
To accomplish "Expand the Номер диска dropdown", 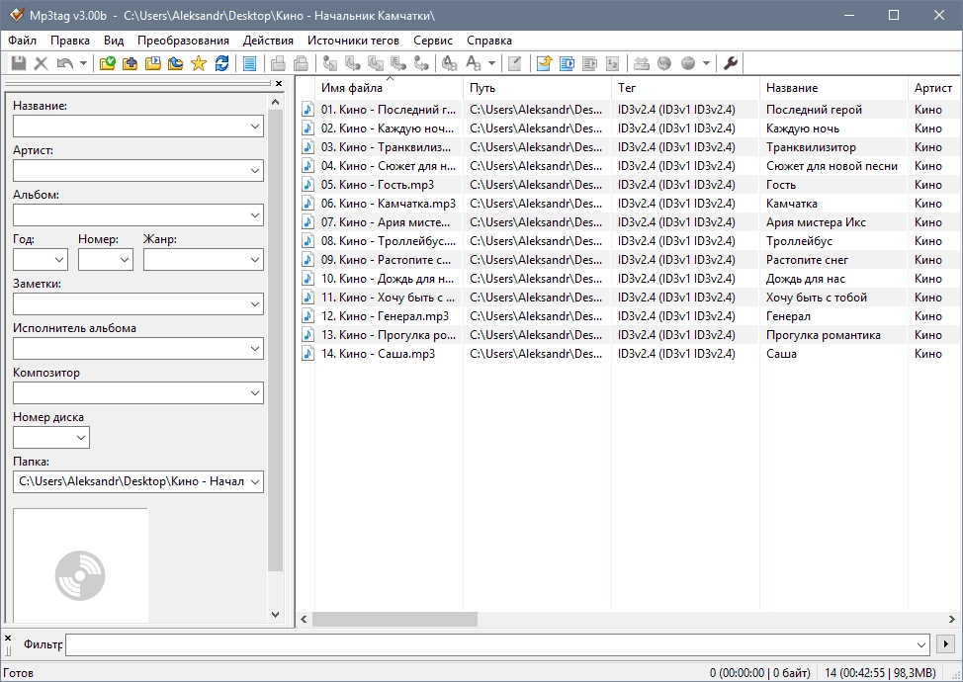I will pos(81,438).
